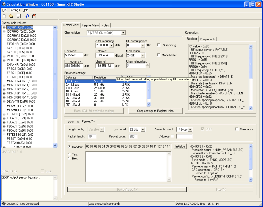Click the New file toolbar icon
263x207 pixels.
pyautogui.click(x=4, y=16)
